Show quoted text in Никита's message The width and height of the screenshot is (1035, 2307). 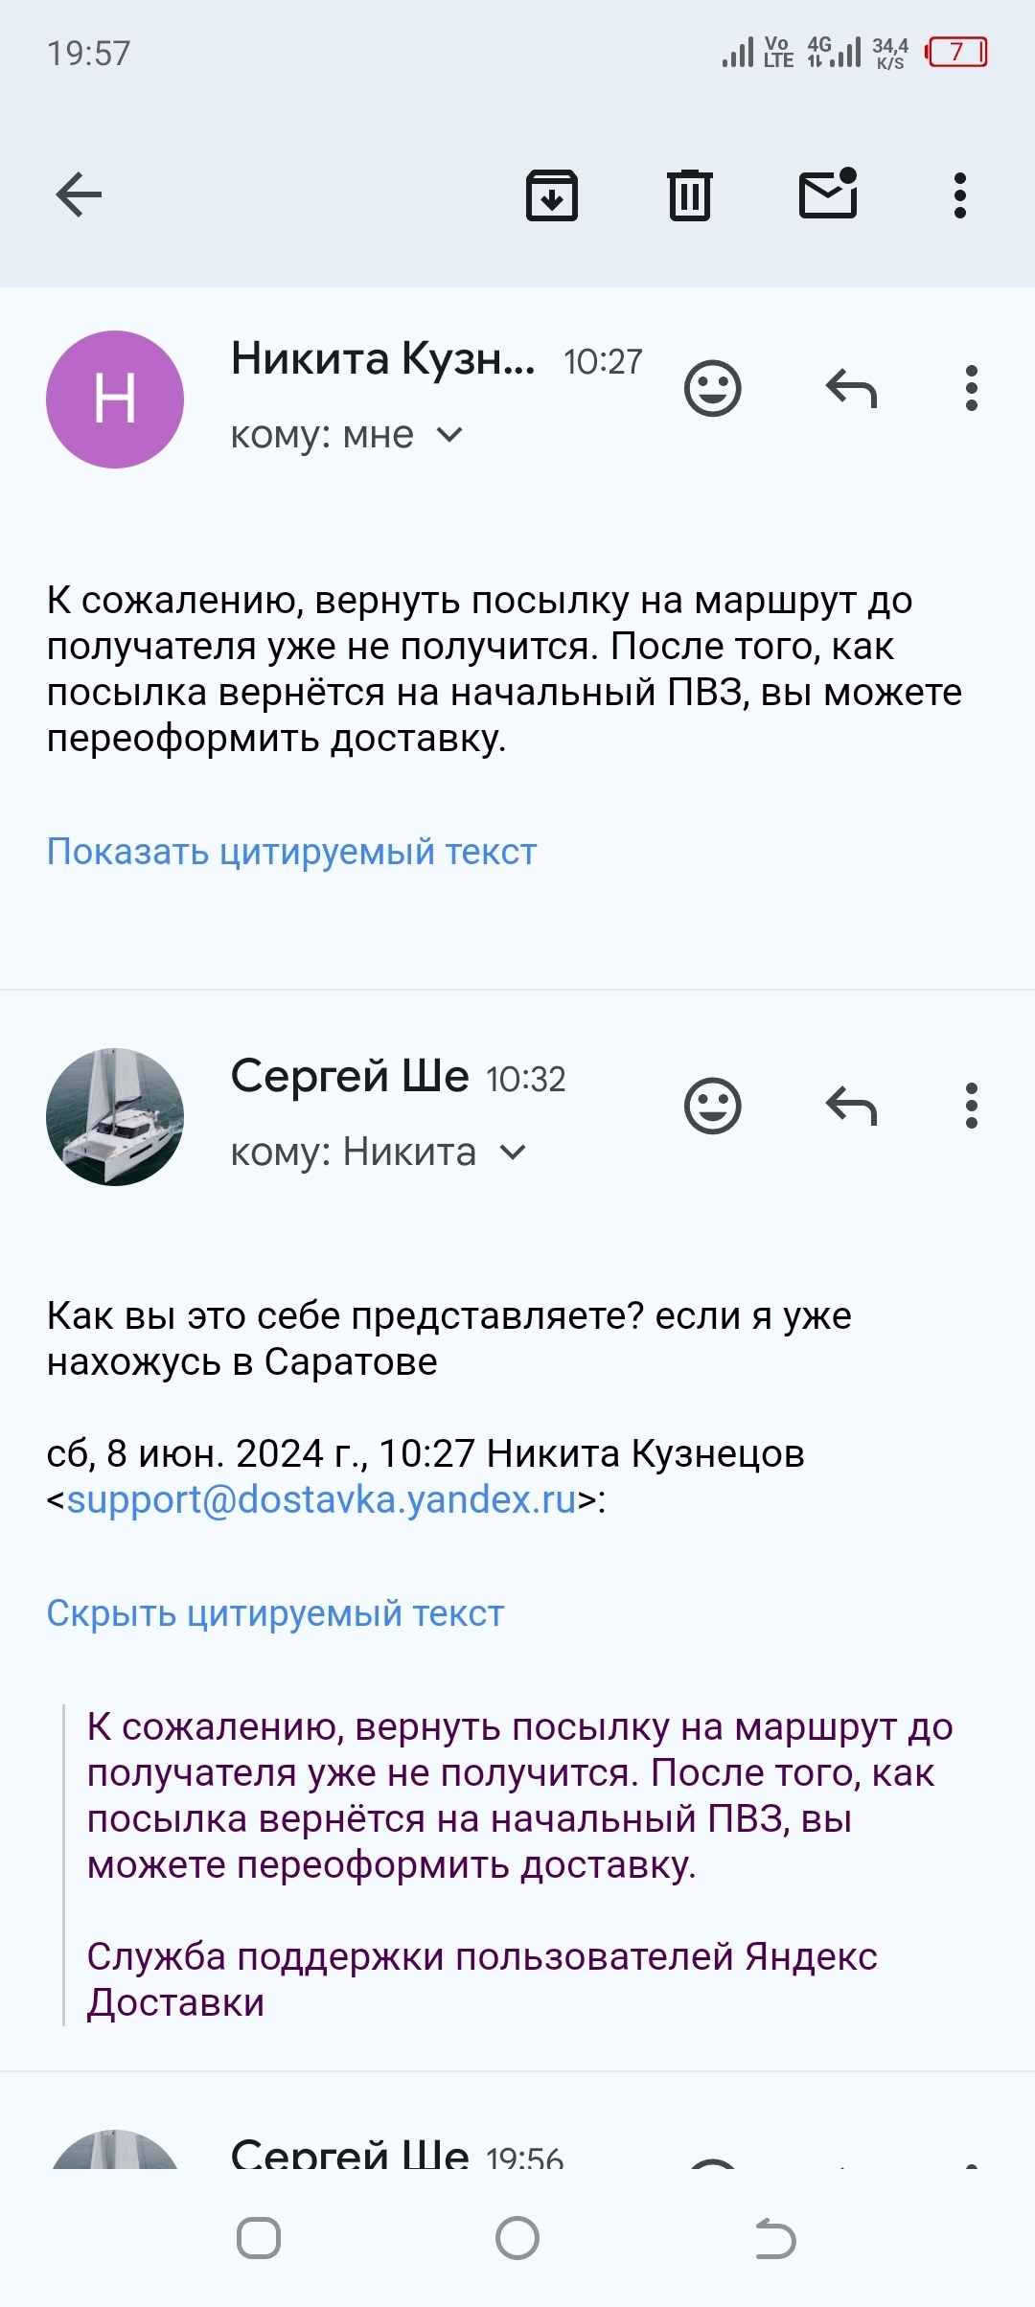291,852
